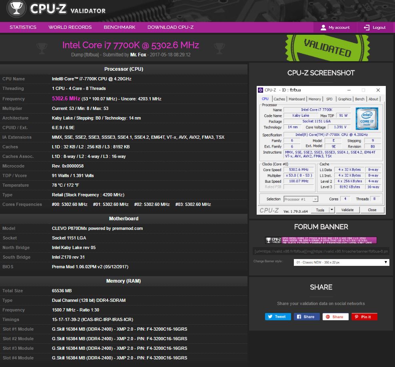Image resolution: width=395 pixels, height=367 pixels.
Task: Click the Pin it button
Action: point(364,317)
